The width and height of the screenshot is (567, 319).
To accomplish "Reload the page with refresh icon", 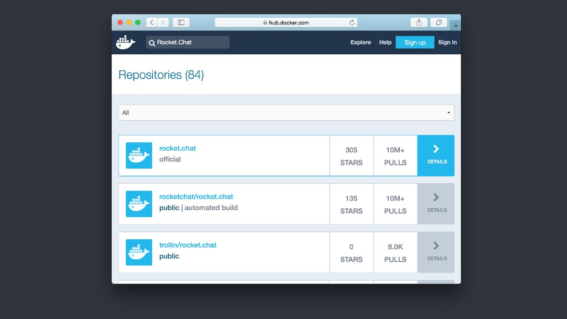I will 352,22.
